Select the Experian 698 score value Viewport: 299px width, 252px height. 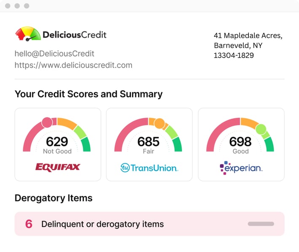(x=240, y=142)
